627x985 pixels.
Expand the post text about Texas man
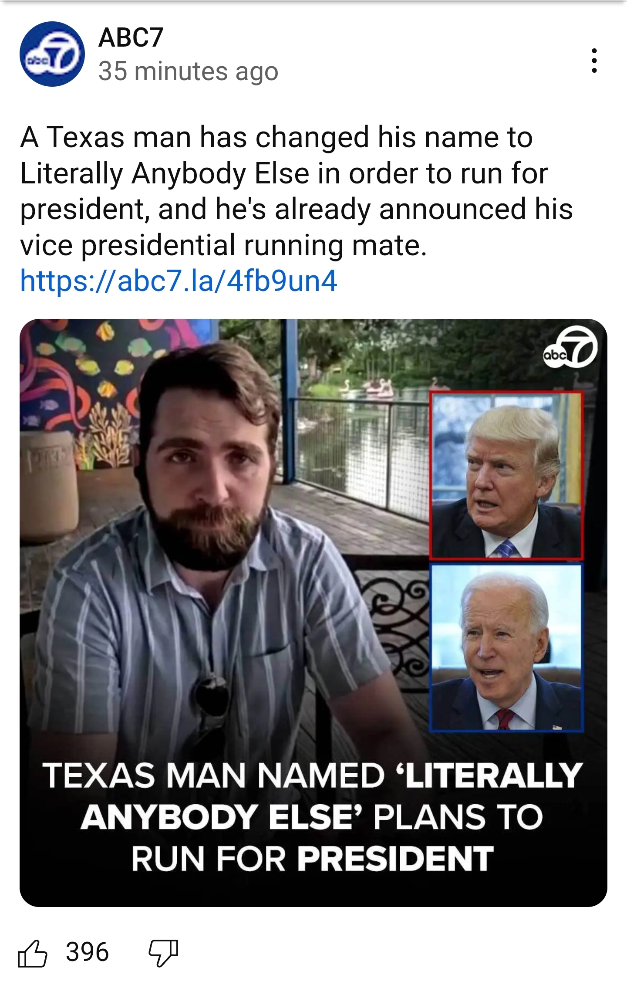296,192
